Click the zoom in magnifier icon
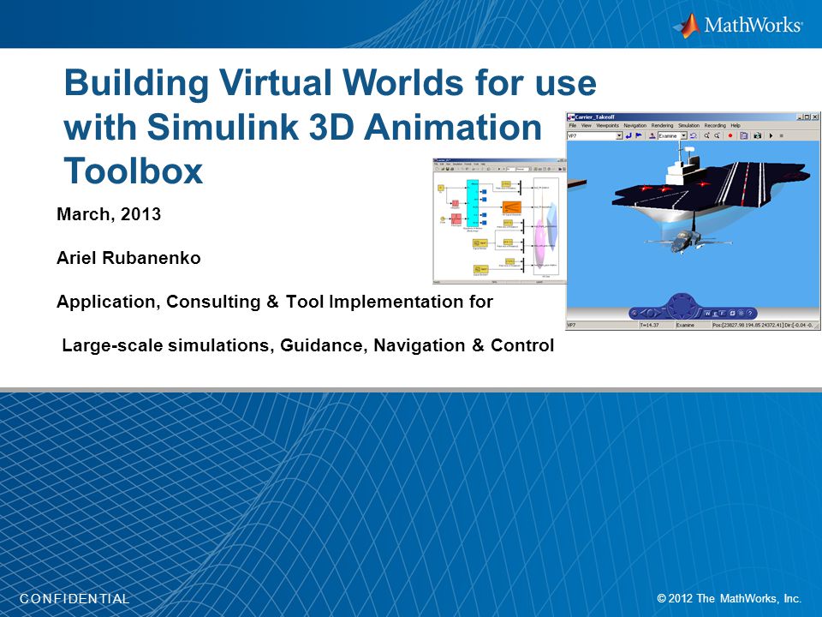This screenshot has width=822, height=617. click(706, 135)
